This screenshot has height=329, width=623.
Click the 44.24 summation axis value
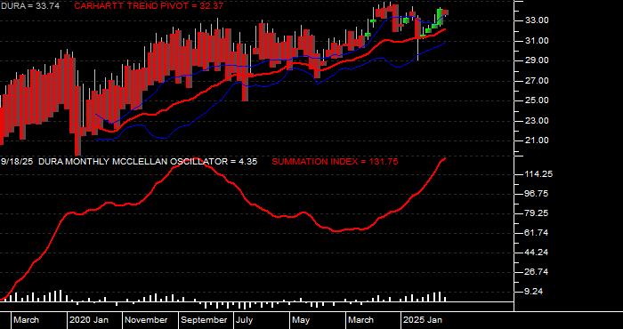point(538,253)
